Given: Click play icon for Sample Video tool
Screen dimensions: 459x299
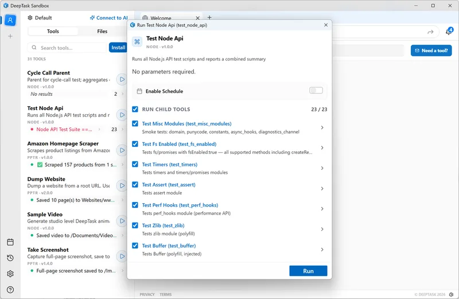Looking at the screenshot, I should (x=122, y=221).
